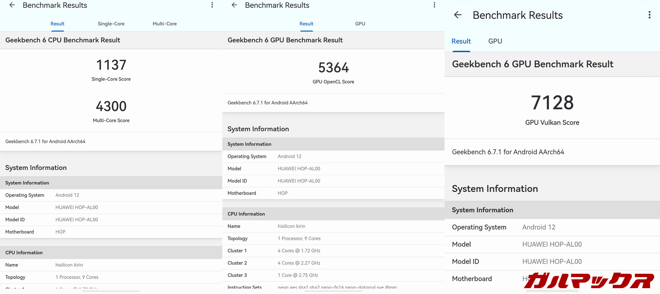Click the 4300 multi-core score
Image resolution: width=660 pixels, height=294 pixels.
tap(111, 106)
